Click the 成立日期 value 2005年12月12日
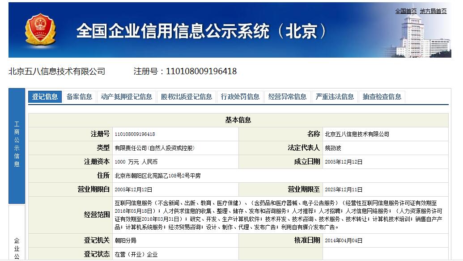The width and height of the screenshot is (463, 261). tap(344, 162)
